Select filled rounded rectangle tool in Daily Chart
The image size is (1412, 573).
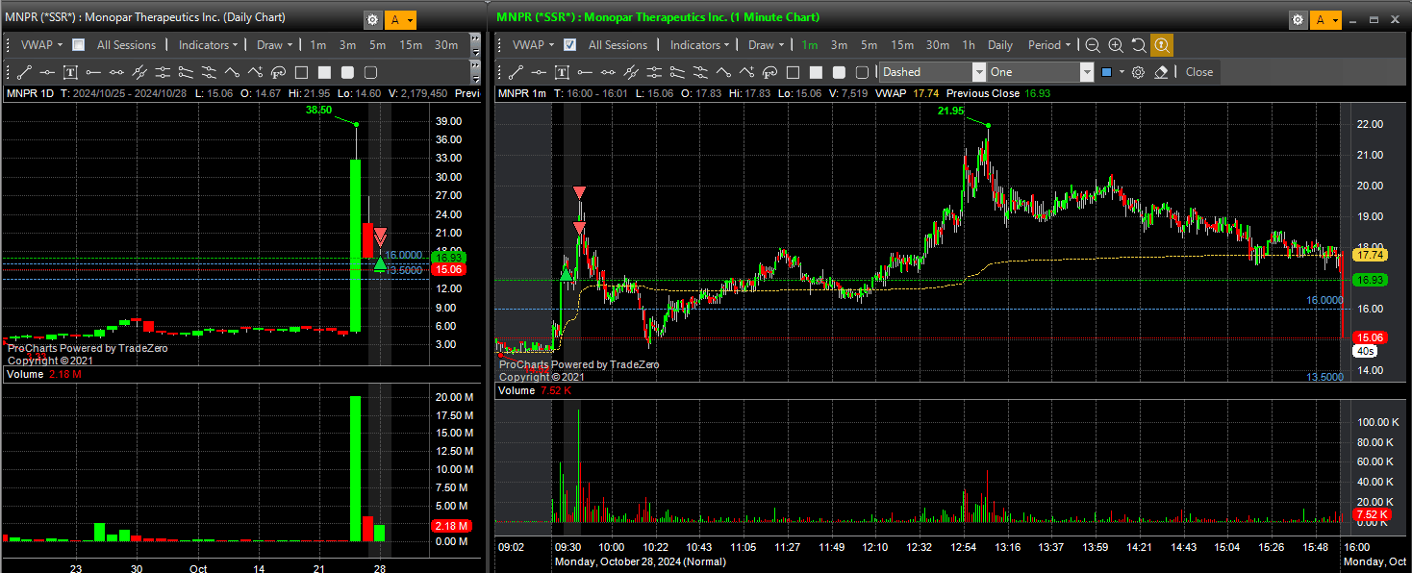pos(347,72)
